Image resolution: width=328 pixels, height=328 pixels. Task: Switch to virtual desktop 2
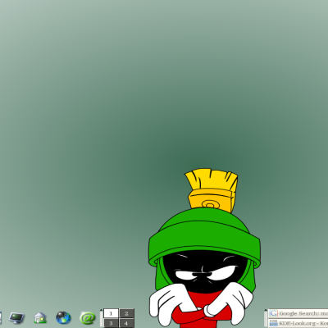click(x=126, y=313)
